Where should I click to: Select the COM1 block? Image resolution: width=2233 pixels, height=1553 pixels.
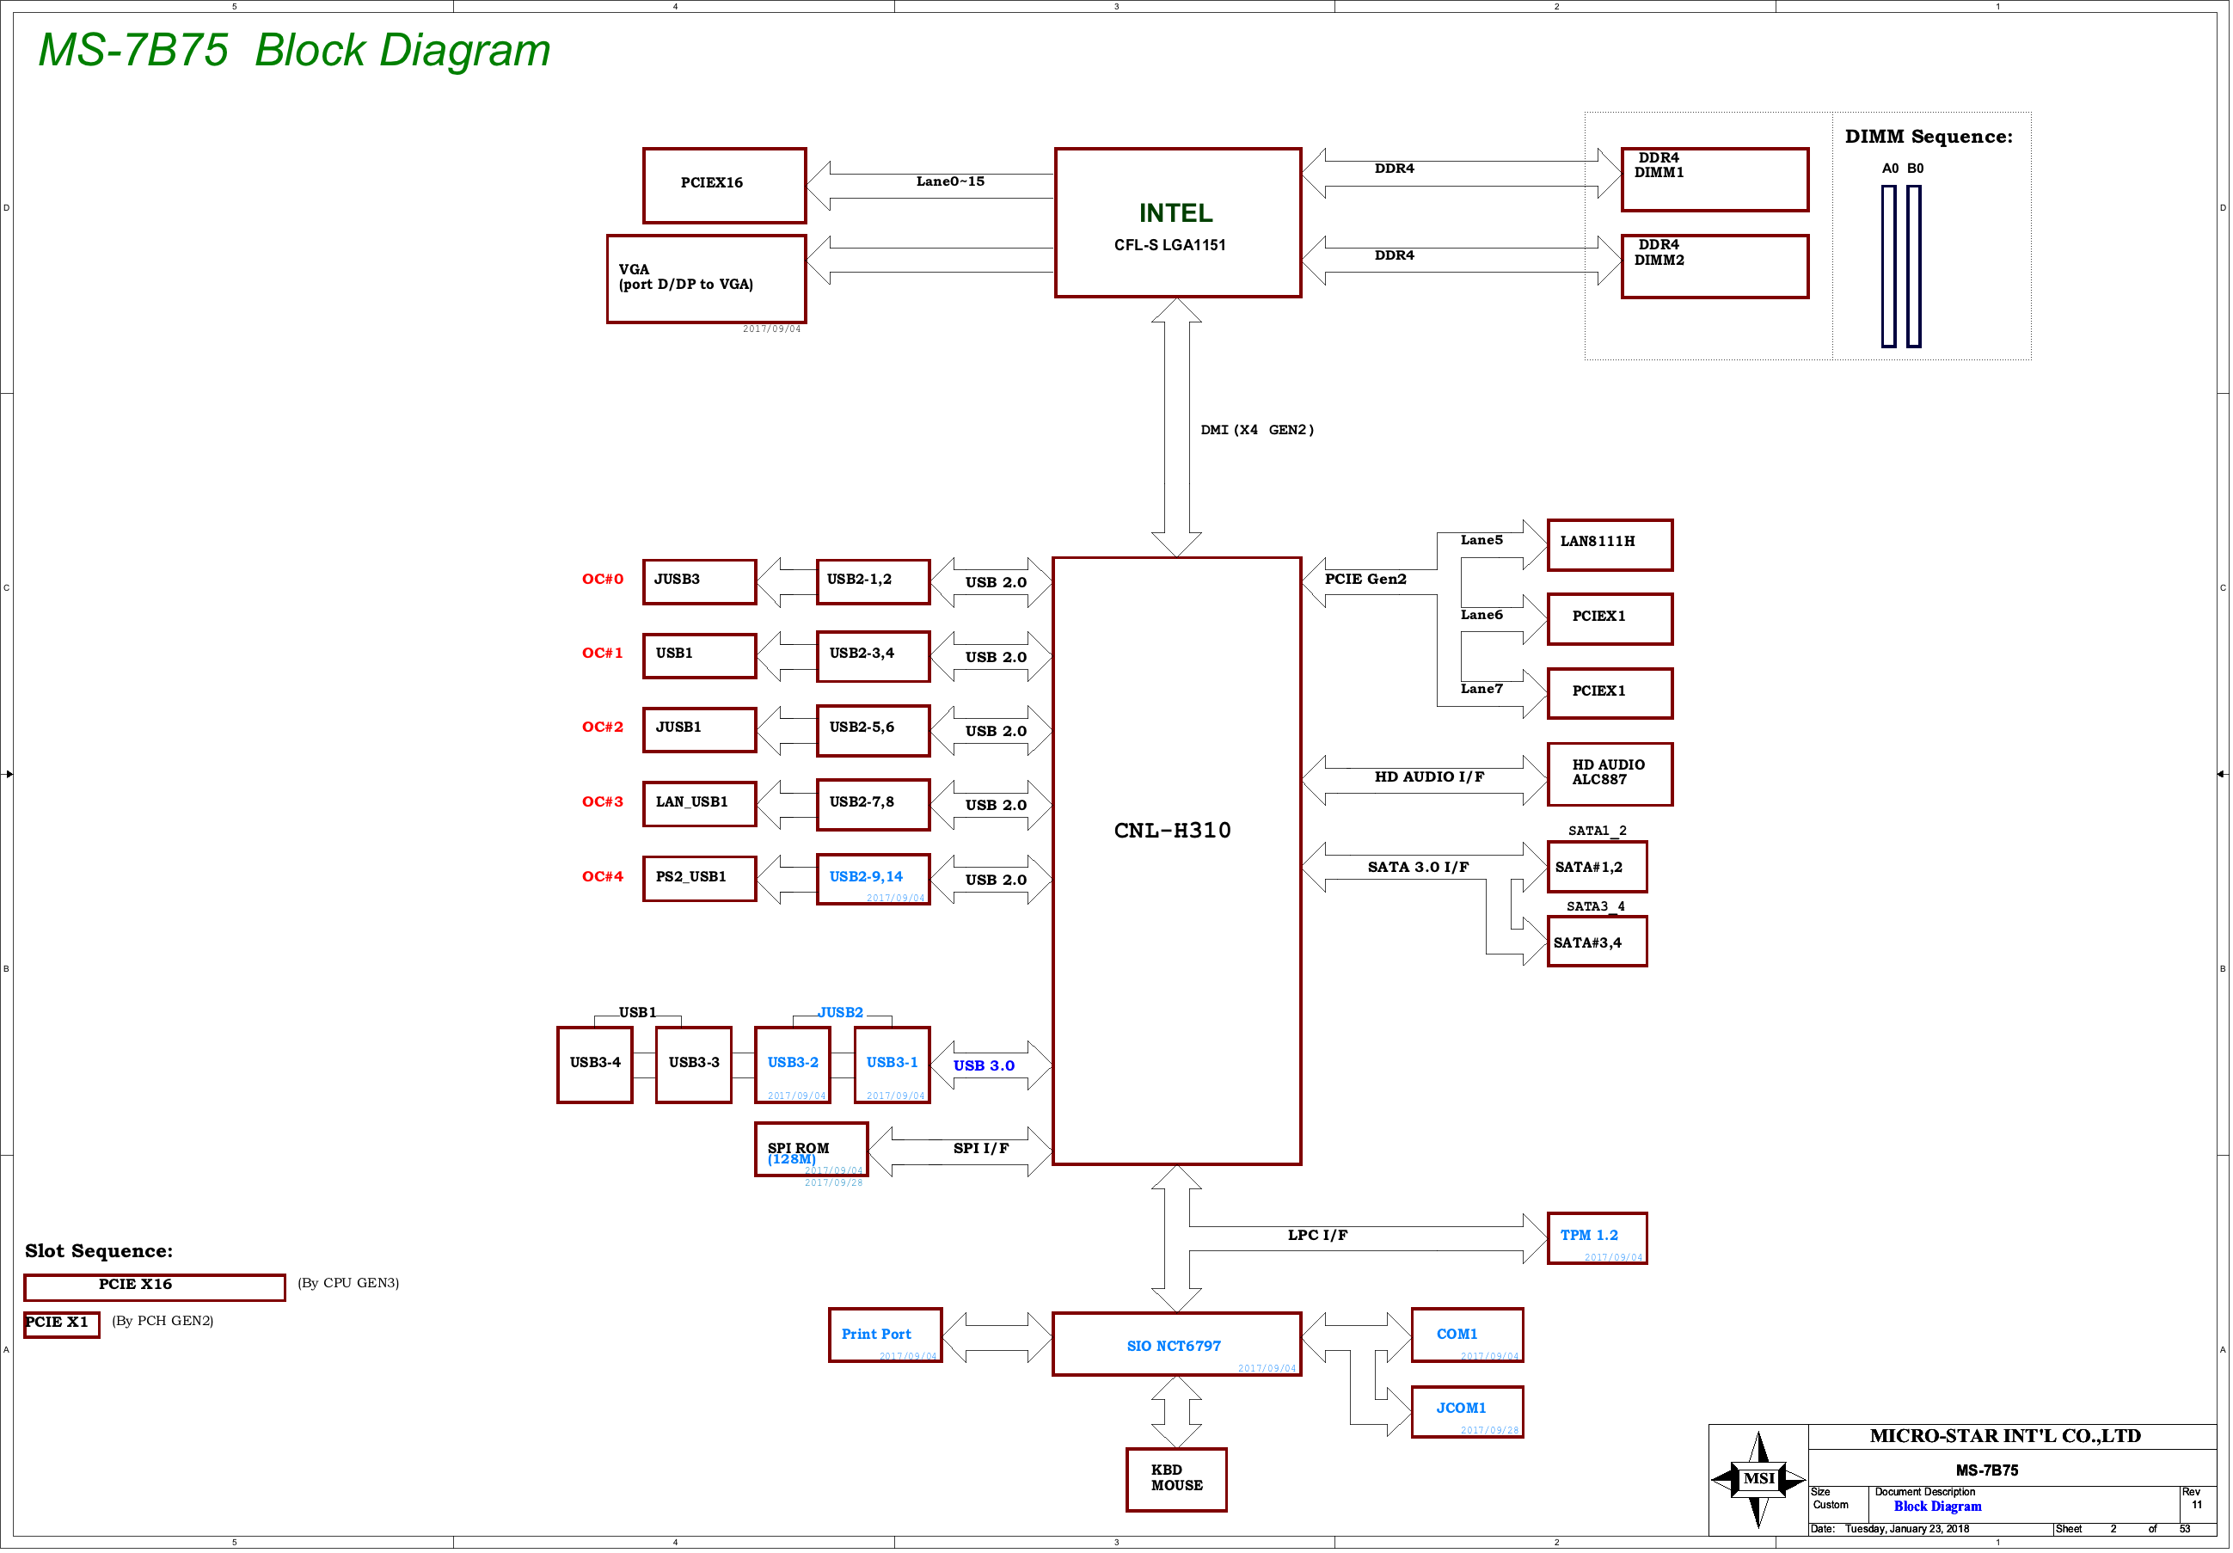tap(1467, 1335)
